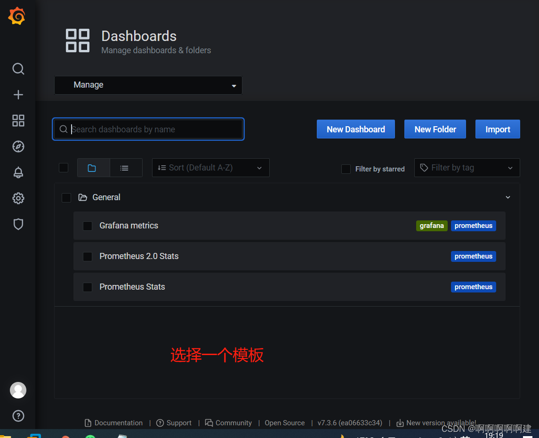Viewport: 539px width, 438px height.
Task: Focus the Search dashboards by name field
Action: [x=148, y=129]
